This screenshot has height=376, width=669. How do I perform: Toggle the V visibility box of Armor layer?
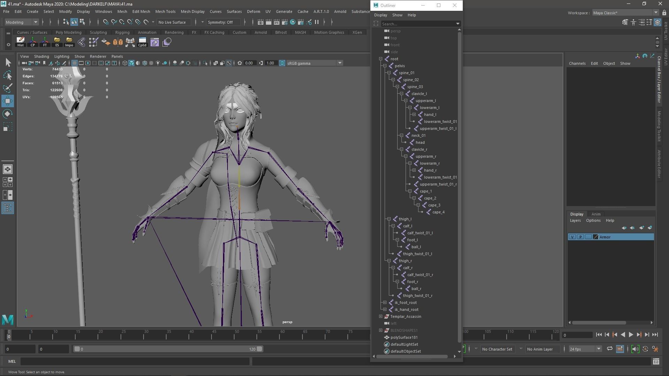[x=572, y=237]
